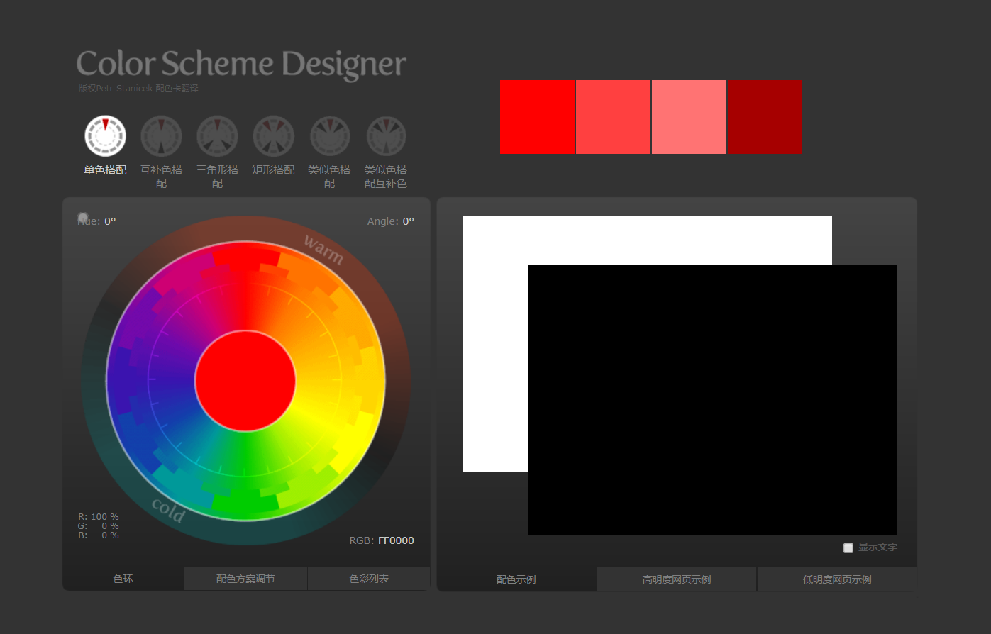This screenshot has width=991, height=634.
Task: Click the pure red swatch in palette
Action: pyautogui.click(x=537, y=117)
